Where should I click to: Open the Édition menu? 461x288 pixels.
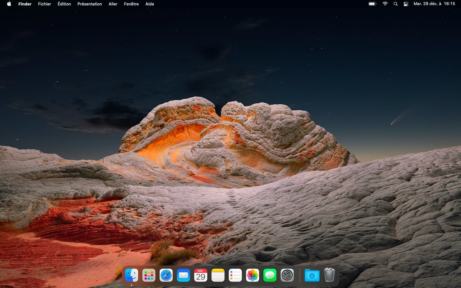pyautogui.click(x=64, y=4)
